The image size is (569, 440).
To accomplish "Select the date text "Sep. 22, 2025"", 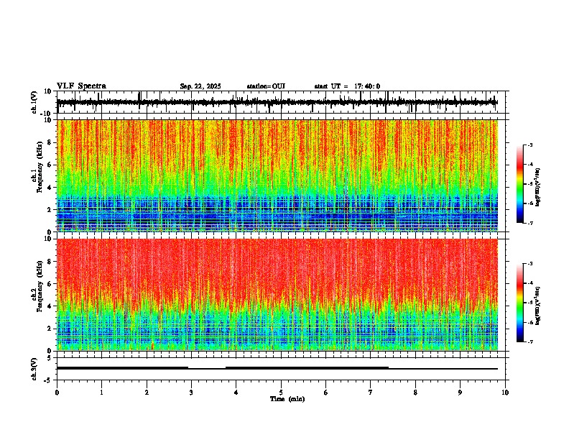I will coord(200,86).
